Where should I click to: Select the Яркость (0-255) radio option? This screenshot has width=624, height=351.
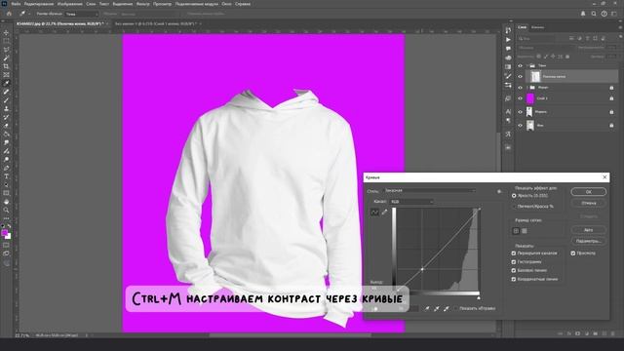pos(514,196)
